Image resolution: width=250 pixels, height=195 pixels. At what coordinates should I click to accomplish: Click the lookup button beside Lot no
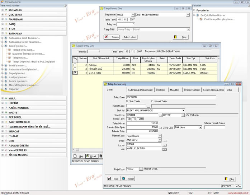click(x=165, y=145)
